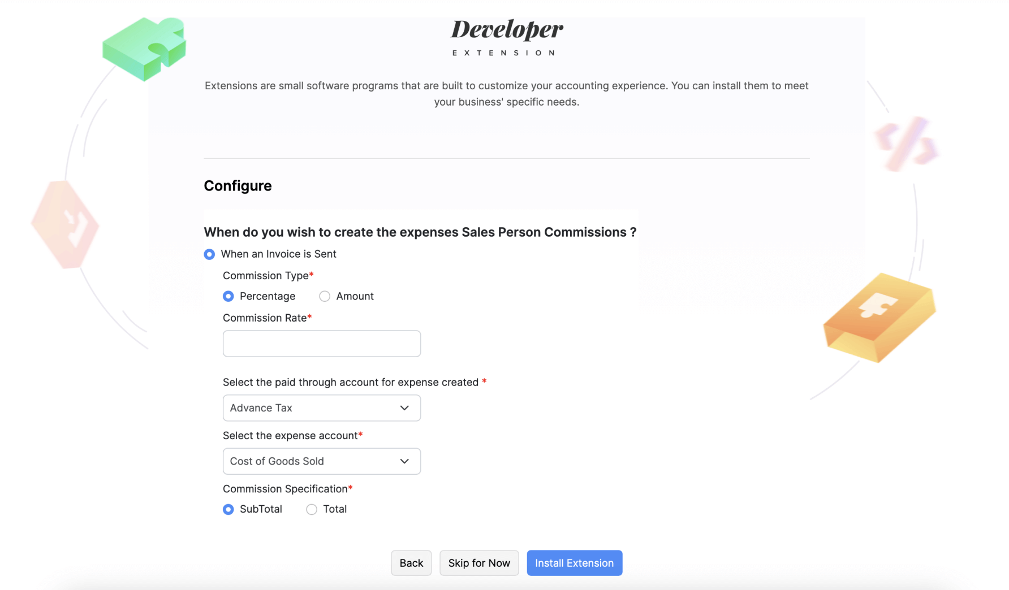This screenshot has width=1009, height=590.
Task: Select the "When an Invoice is Sent" option
Action: coord(209,254)
